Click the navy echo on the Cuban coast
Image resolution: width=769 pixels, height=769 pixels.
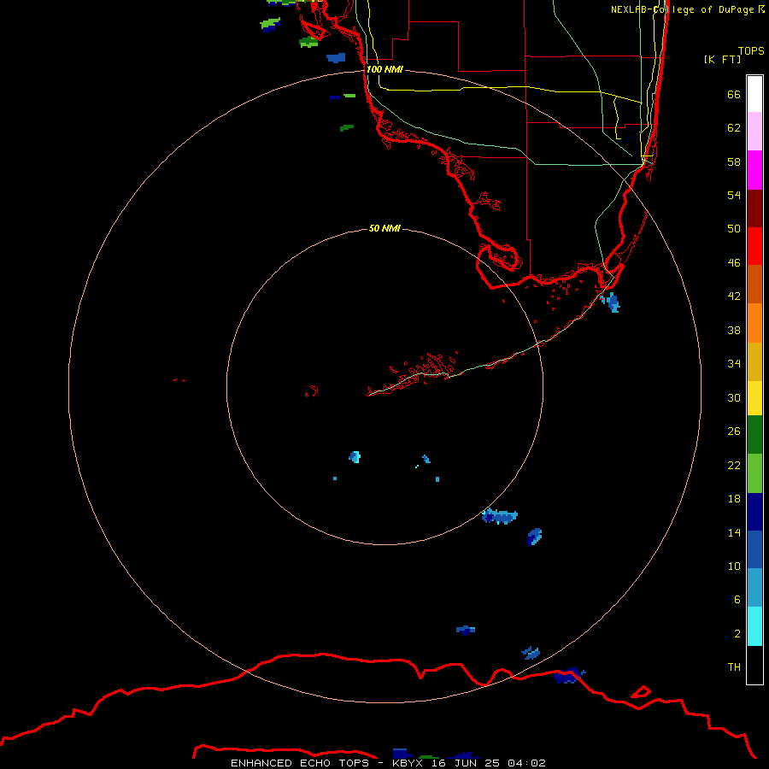point(569,675)
